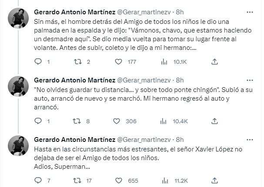Like the tweet with 177 likes

[118, 62]
